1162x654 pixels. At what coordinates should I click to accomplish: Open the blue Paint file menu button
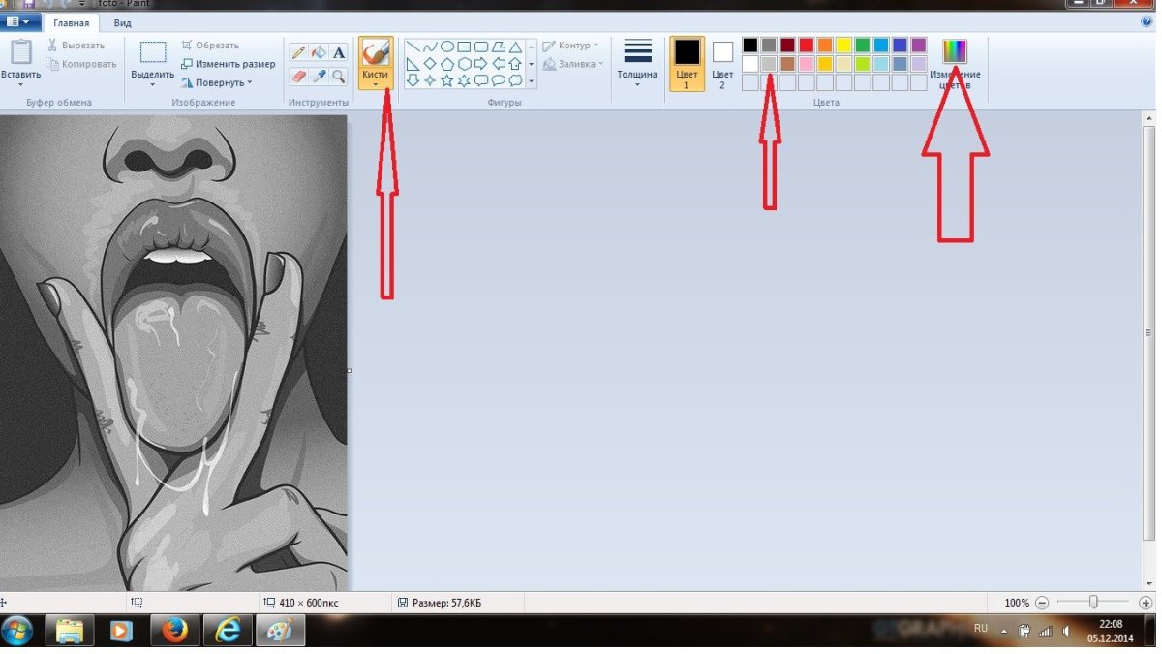click(18, 22)
